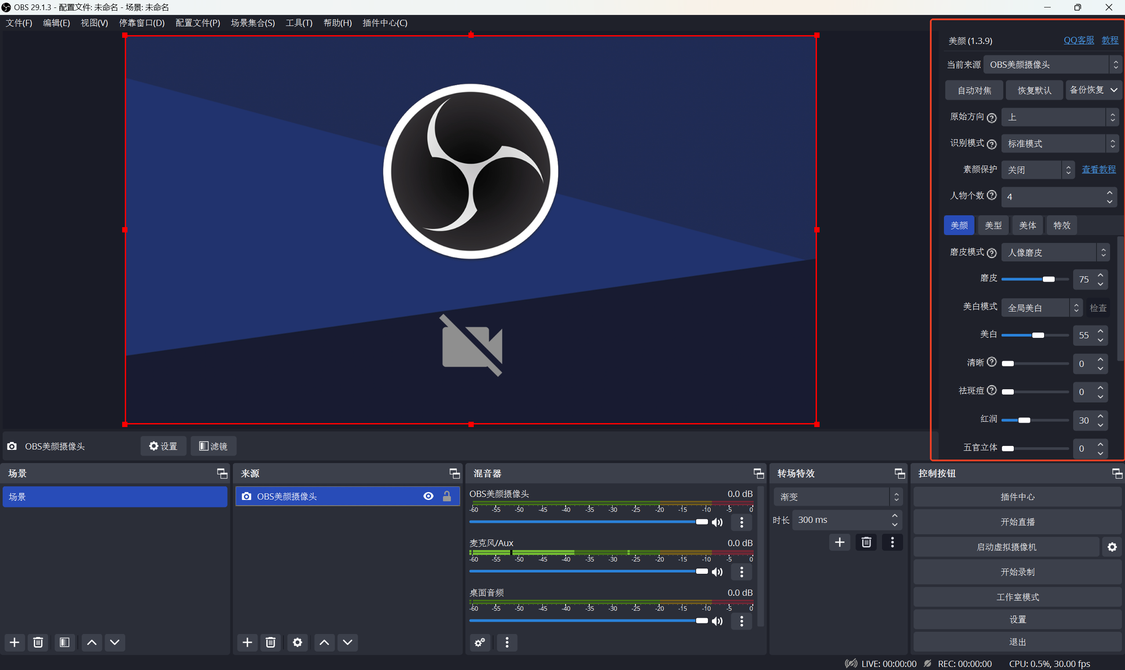Undock the 混音器 panel icon
1125x670 pixels.
[758, 473]
